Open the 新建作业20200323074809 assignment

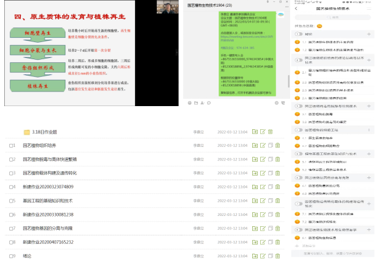(x=48, y=187)
